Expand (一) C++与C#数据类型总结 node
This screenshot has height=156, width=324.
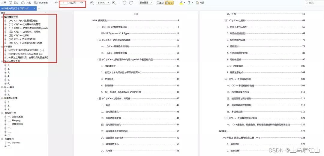tap(6, 21)
